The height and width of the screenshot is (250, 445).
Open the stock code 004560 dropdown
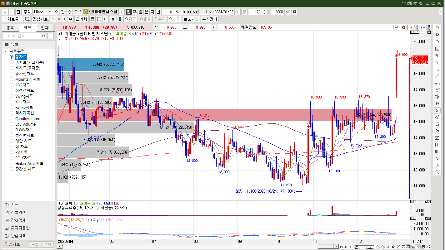(x=50, y=12)
